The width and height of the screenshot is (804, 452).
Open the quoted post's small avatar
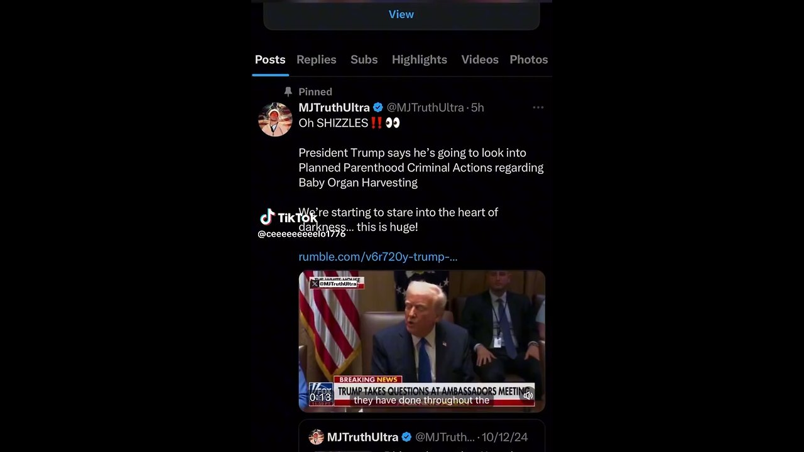[317, 437]
